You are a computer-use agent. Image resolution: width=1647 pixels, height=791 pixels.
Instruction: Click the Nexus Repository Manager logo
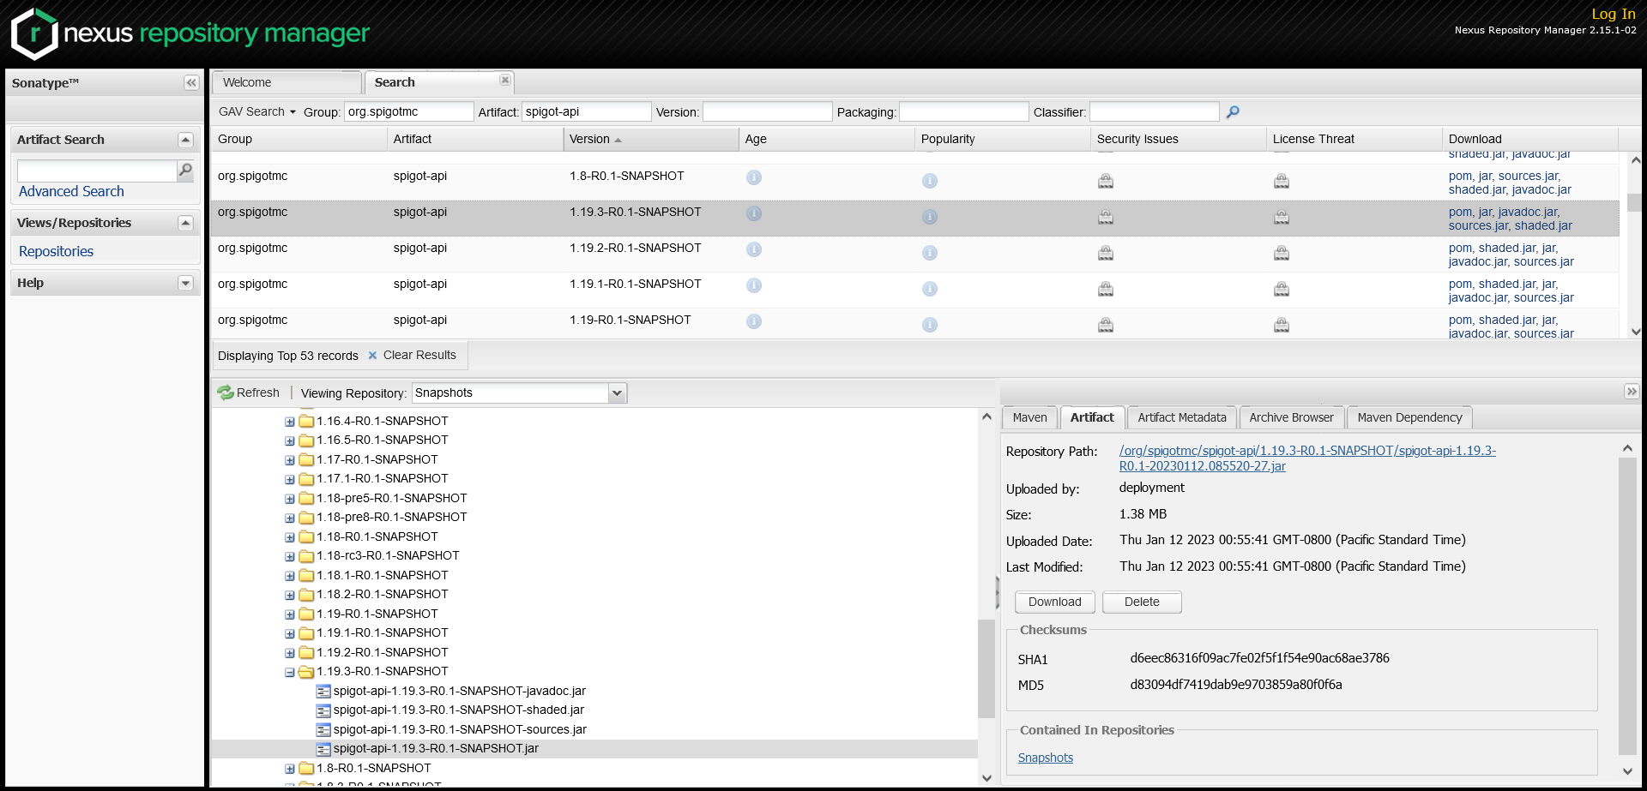pyautogui.click(x=189, y=34)
